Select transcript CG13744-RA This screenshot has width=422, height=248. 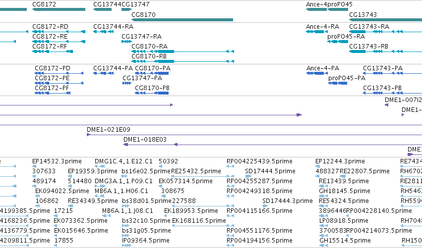(x=103, y=32)
